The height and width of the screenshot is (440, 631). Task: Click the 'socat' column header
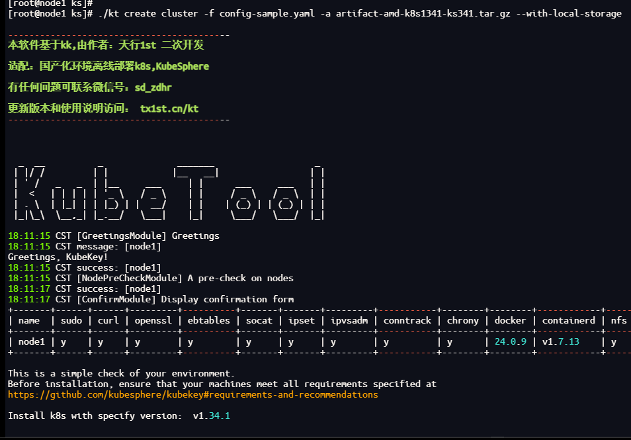point(259,320)
